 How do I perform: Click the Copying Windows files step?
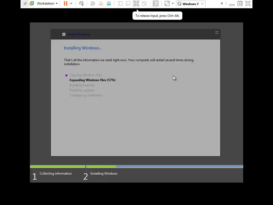pos(86,75)
